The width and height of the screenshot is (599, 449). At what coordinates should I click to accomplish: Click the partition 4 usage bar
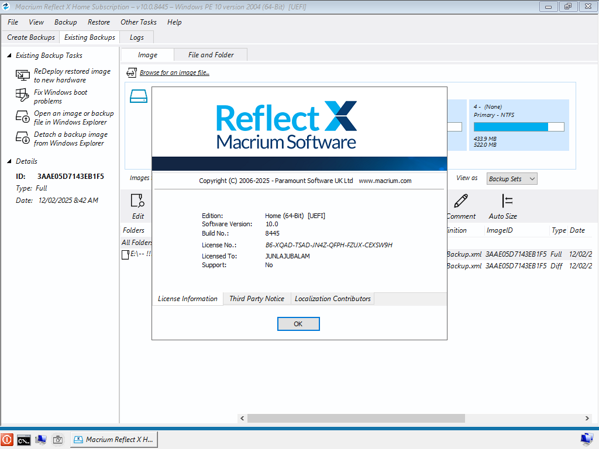(519, 127)
